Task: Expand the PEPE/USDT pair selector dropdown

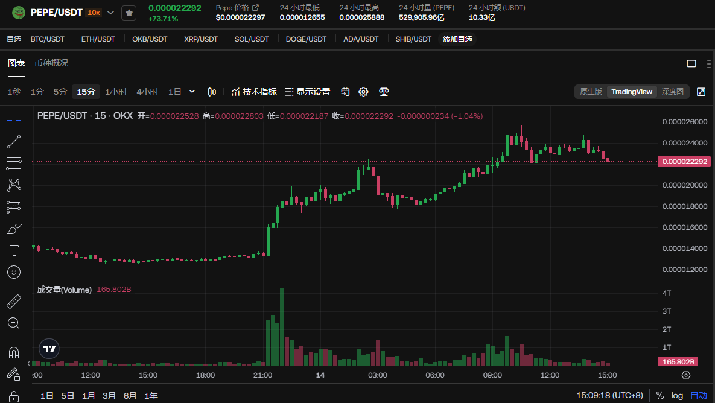Action: [x=110, y=13]
